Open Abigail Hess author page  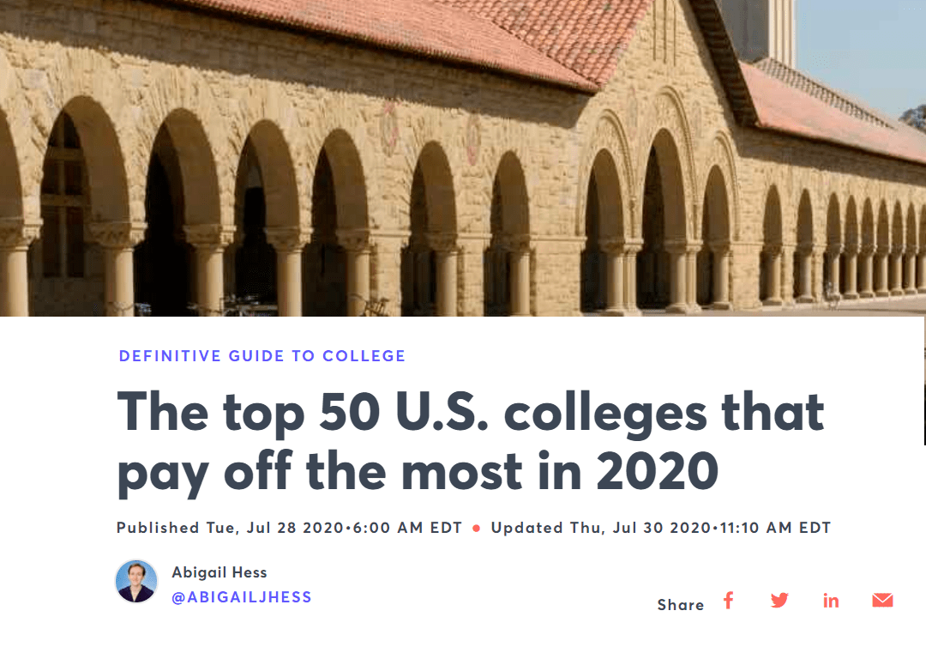click(x=219, y=572)
